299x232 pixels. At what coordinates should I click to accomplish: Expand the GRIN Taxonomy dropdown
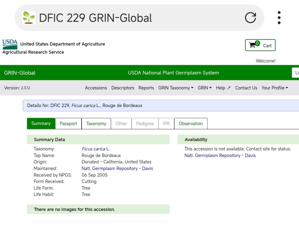(176, 88)
